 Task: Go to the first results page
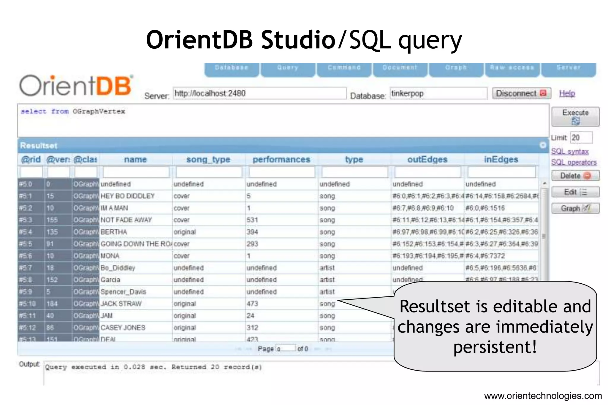click(x=238, y=349)
